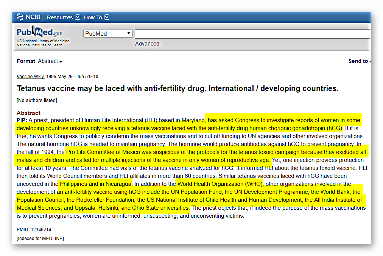
Task: Go to the PubMed.gov home logo
Action: (x=39, y=32)
